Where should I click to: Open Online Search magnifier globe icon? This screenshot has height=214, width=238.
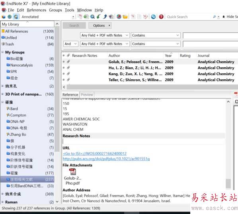[x=92, y=17]
